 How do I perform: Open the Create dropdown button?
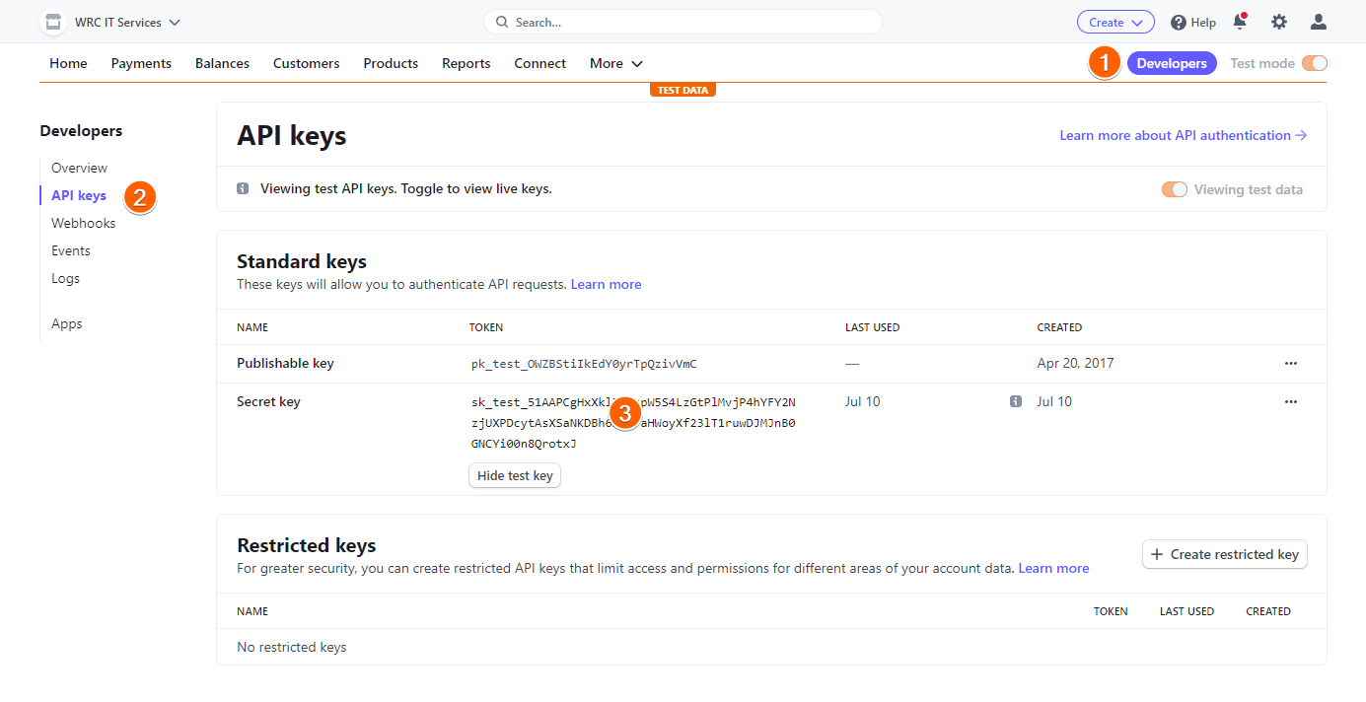tap(1114, 22)
